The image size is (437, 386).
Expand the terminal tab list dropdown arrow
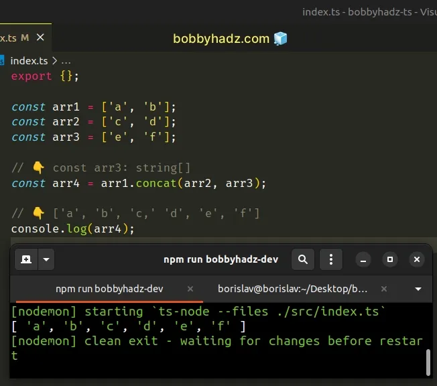pos(418,289)
